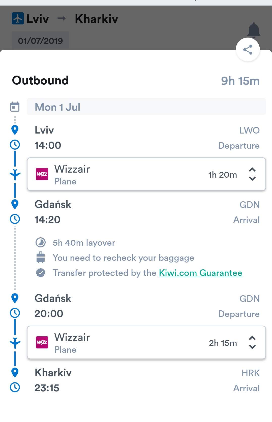Tap the Lviv origin in header

point(38,19)
